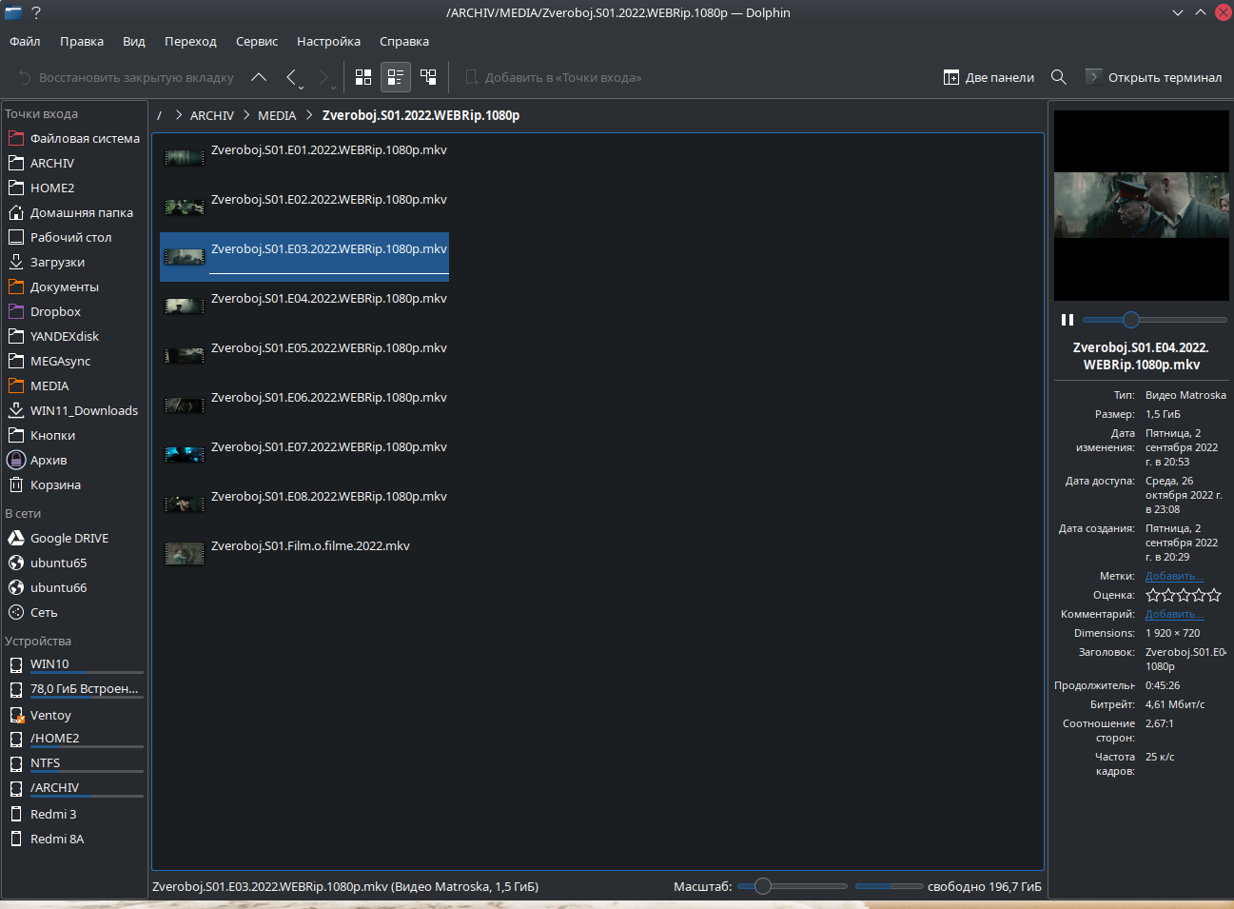Set rating with the first star
Viewport: 1234px width, 909px height.
[x=1153, y=595]
